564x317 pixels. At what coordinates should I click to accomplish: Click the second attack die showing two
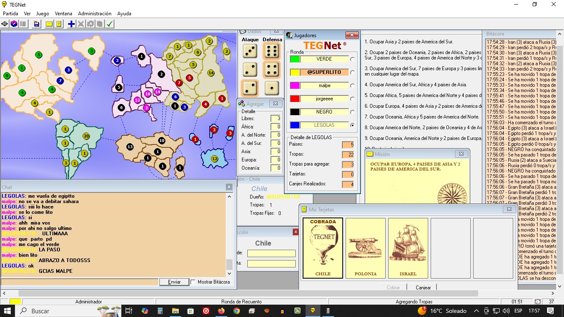pyautogui.click(x=250, y=69)
